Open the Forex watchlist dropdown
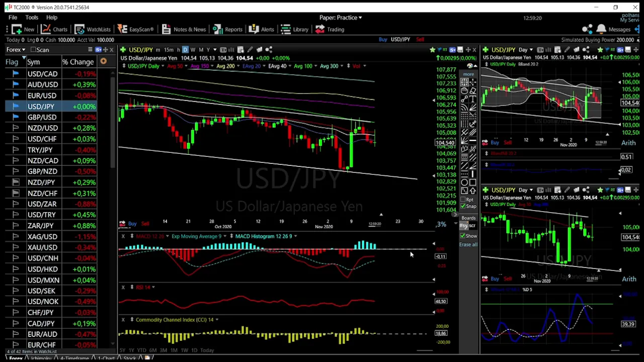Screen dimensions: 644x362 pyautogui.click(x=16, y=50)
